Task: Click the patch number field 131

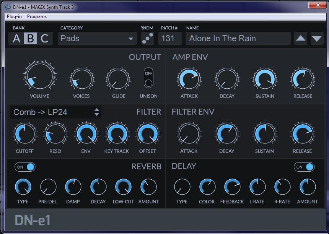Action: pos(170,38)
